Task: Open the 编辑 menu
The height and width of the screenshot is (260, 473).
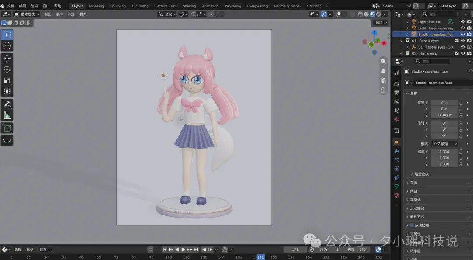Action: tap(22, 6)
